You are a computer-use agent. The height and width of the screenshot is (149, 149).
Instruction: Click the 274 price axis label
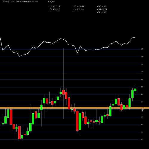142,140
